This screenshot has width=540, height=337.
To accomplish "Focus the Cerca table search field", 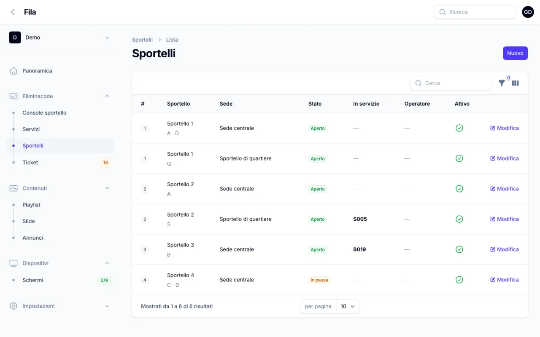I will coord(451,83).
